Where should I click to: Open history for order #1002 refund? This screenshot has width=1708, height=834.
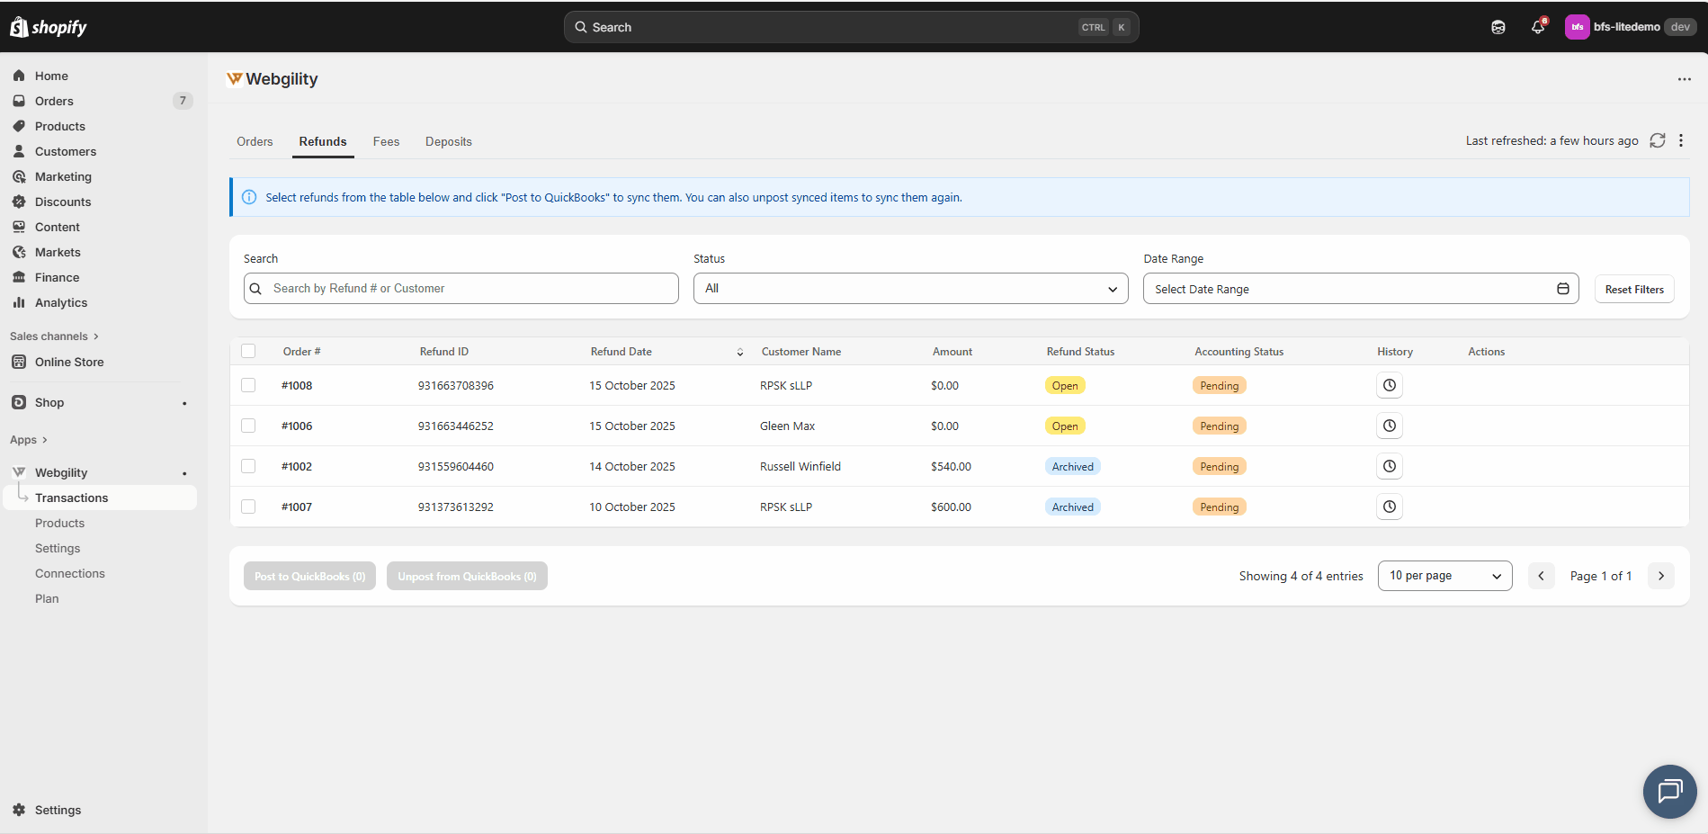[1389, 466]
